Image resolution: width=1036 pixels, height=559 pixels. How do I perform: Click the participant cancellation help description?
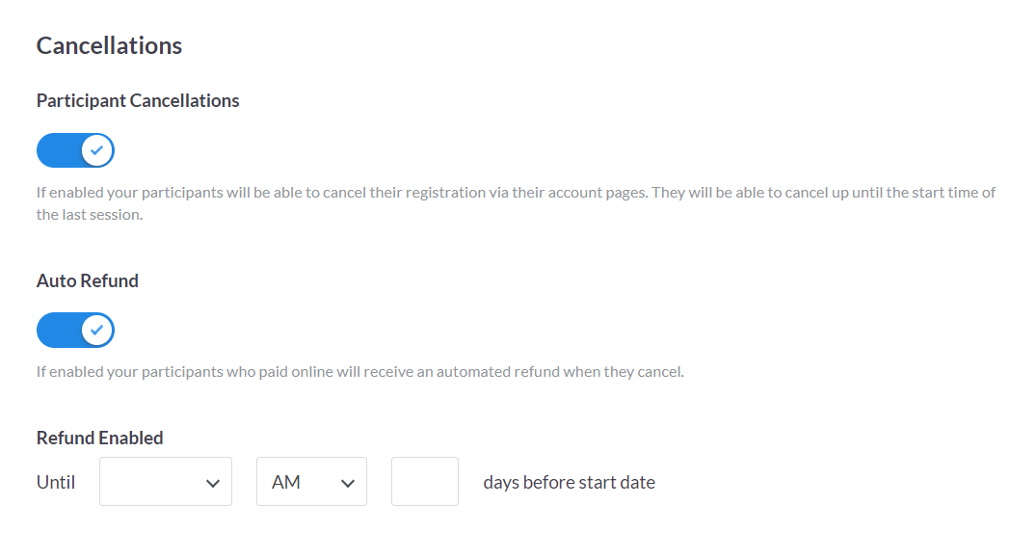[x=516, y=203]
